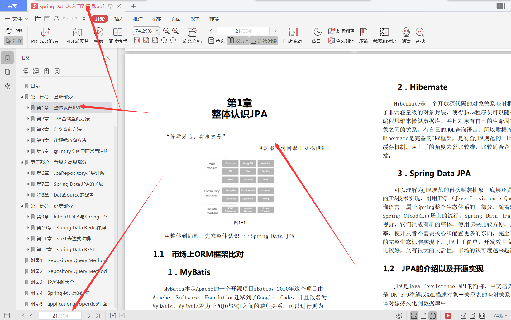The image size is (511, 320).
Task: Open a new tab with the plus button
Action: [x=133, y=6]
